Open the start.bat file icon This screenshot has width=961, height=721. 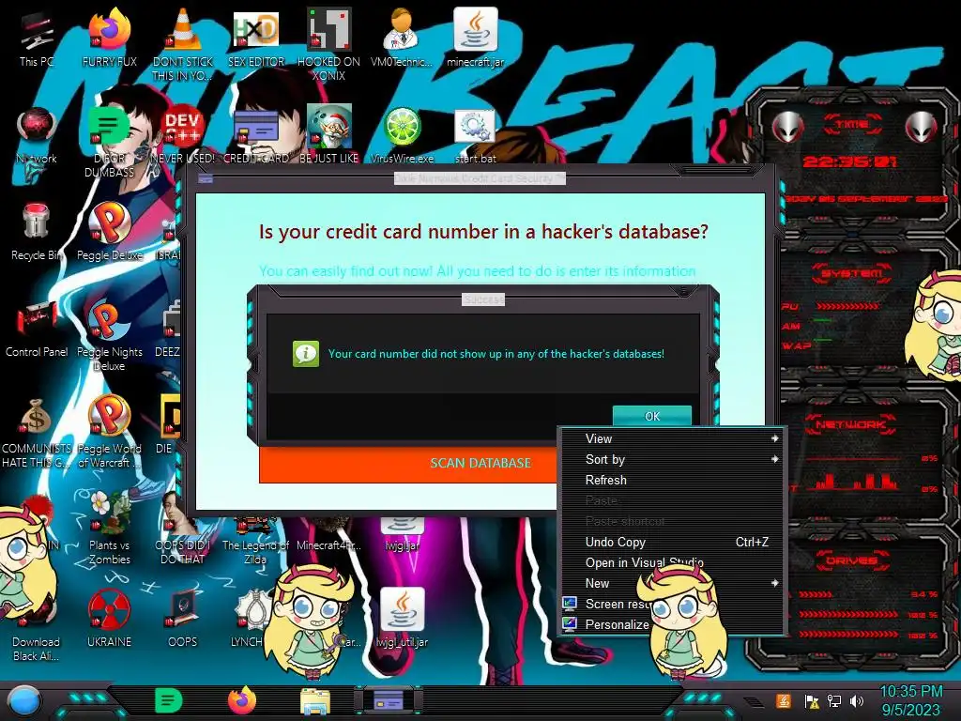(x=475, y=135)
